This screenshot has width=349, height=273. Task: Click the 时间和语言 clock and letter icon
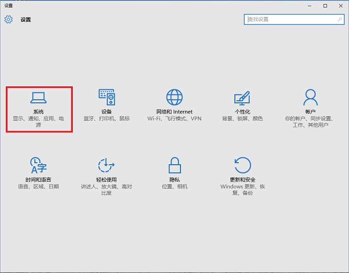coord(38,165)
